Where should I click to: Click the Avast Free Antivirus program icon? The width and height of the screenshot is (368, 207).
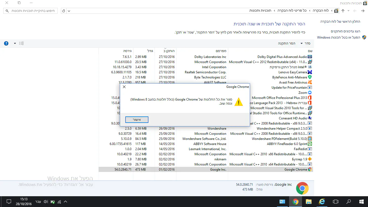point(310,82)
